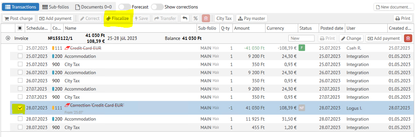415x137 pixels.
Task: Click the Post charge button
Action: tap(19, 18)
